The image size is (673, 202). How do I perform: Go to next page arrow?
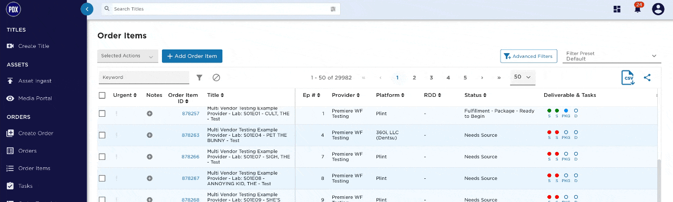coord(482,77)
